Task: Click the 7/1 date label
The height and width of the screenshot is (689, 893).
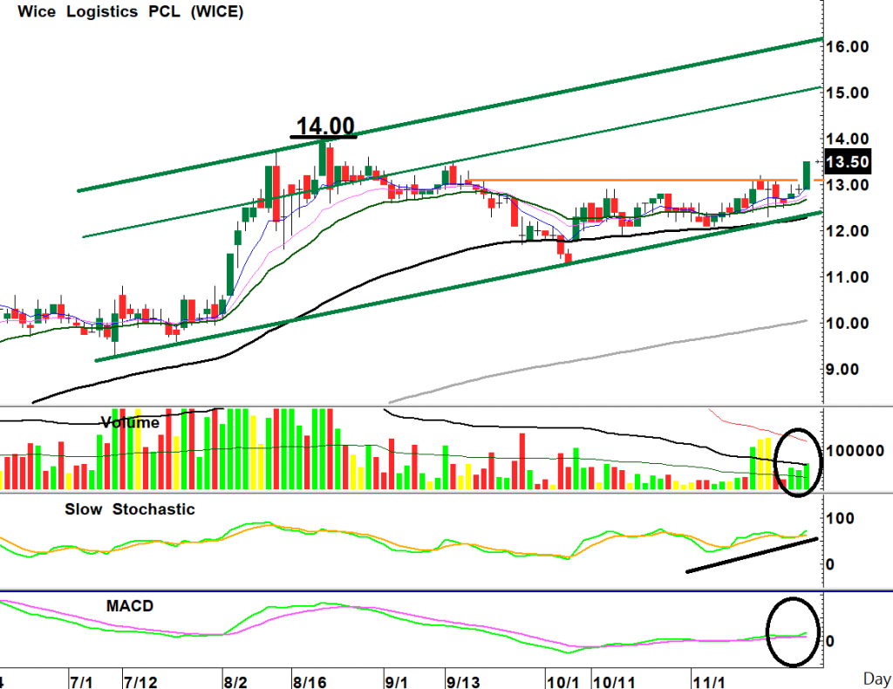Action: coord(82,682)
